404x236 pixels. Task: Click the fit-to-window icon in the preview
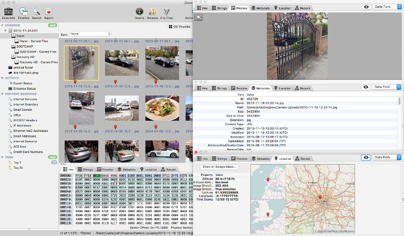(199, 17)
